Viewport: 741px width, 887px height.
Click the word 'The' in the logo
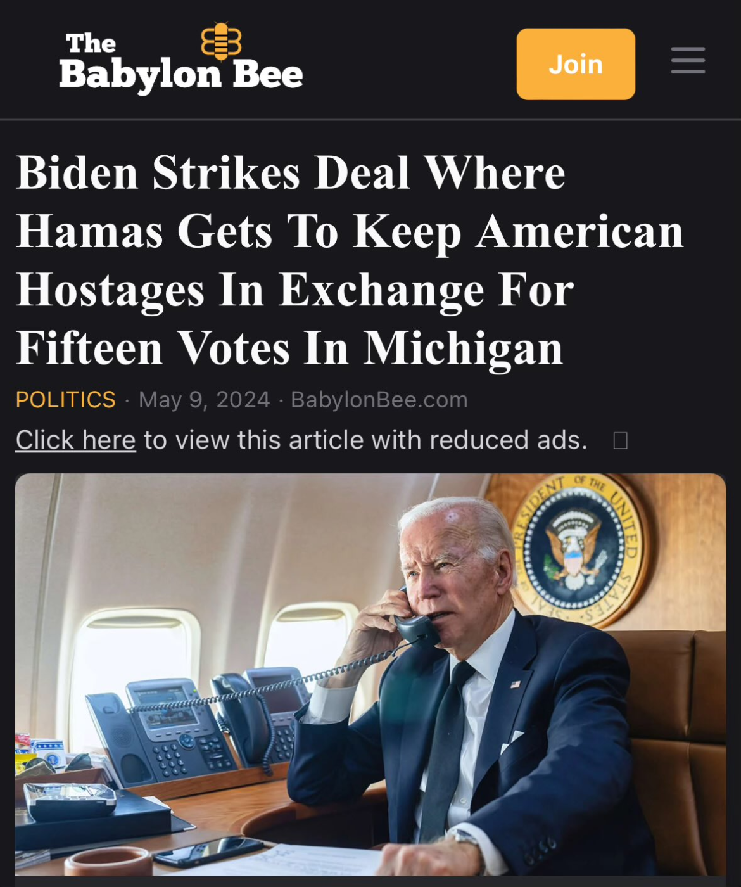click(x=91, y=44)
